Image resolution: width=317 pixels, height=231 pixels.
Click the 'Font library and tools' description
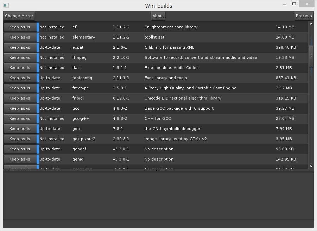point(166,78)
